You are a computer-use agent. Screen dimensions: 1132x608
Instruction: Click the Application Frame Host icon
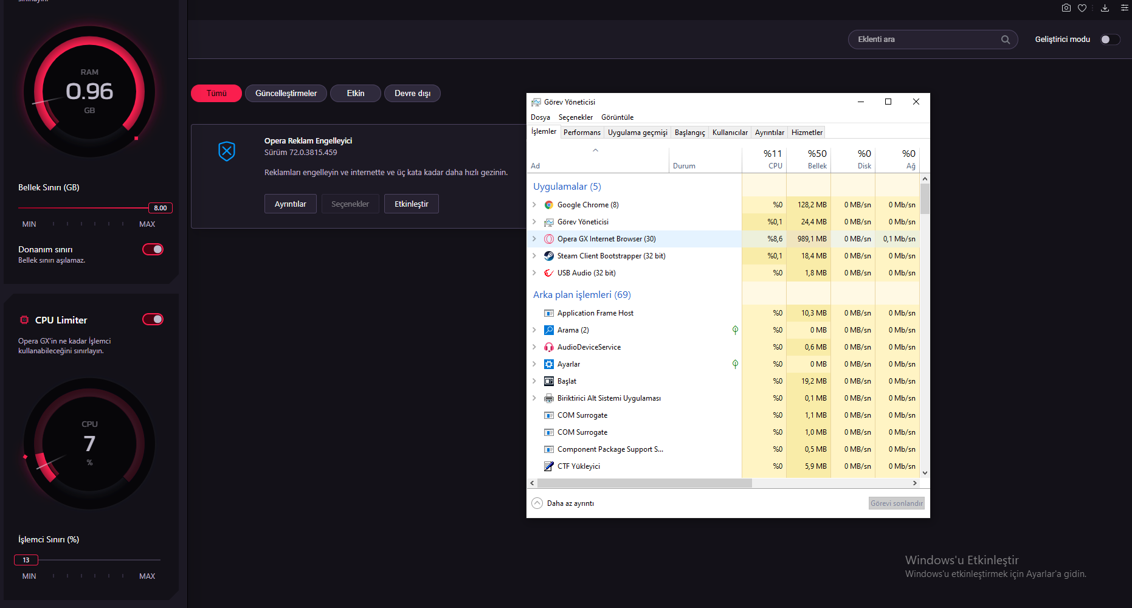pos(549,313)
